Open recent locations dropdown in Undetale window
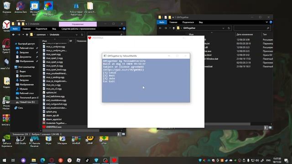292x164 pixels. click(x=23, y=35)
